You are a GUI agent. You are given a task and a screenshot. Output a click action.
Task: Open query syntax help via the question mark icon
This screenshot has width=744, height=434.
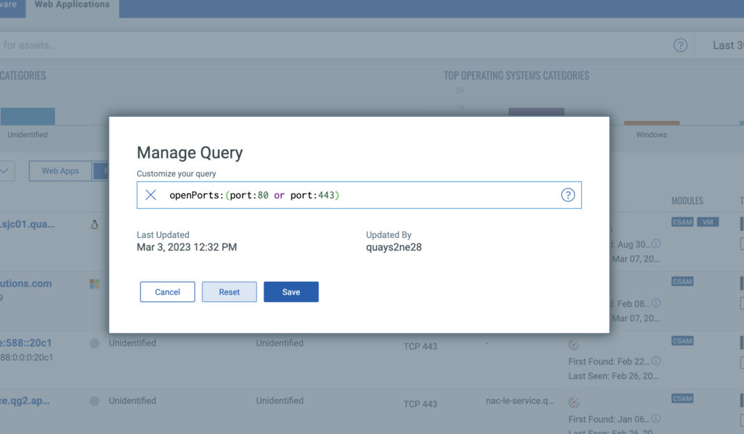568,195
